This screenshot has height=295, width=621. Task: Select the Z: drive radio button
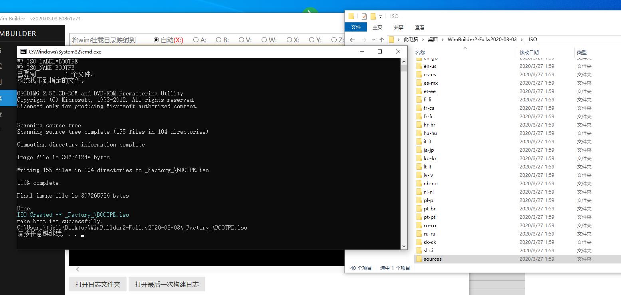tap(334, 40)
